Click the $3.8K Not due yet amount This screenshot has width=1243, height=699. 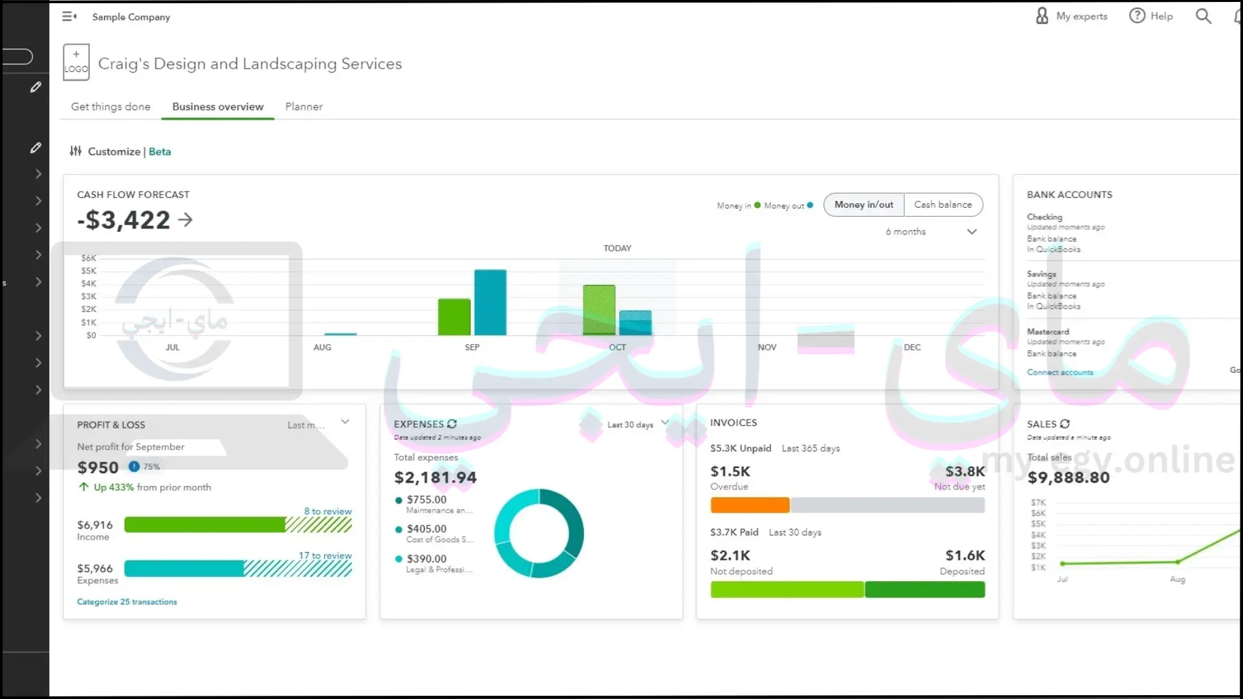(x=965, y=472)
